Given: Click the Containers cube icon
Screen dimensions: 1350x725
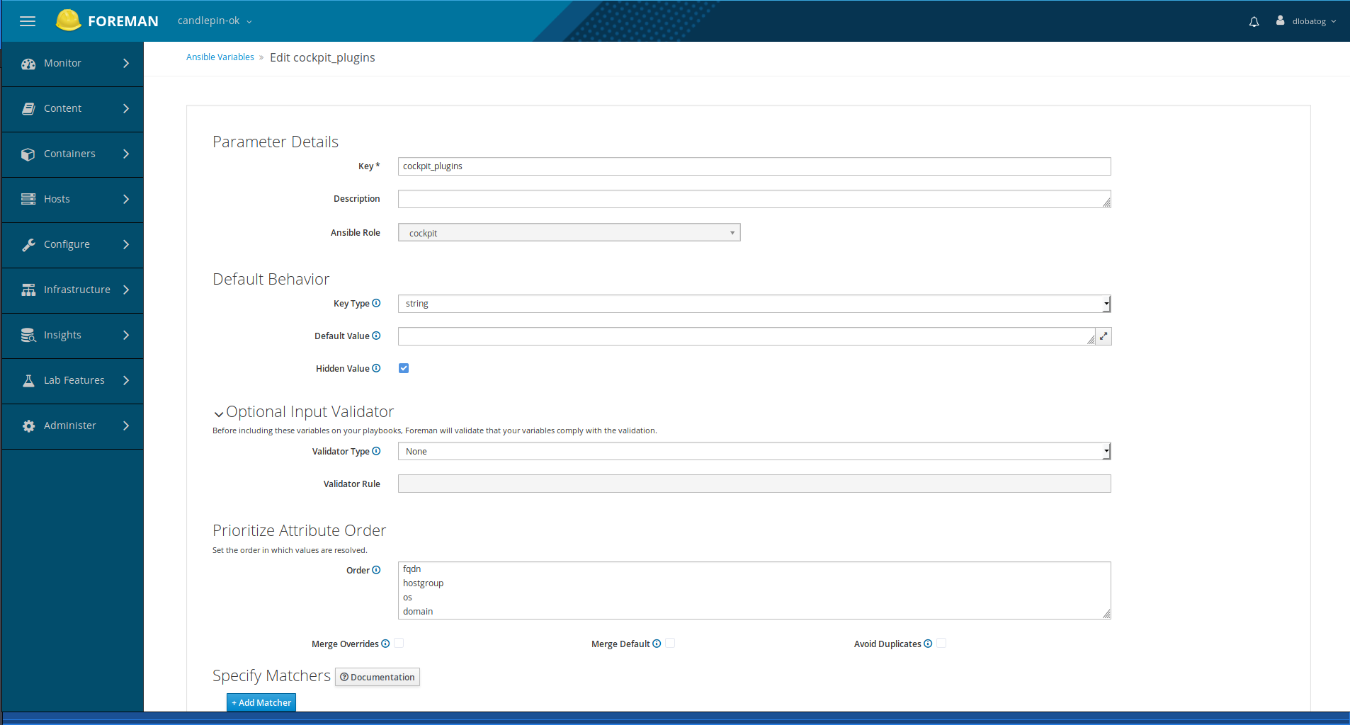Looking at the screenshot, I should tap(28, 154).
